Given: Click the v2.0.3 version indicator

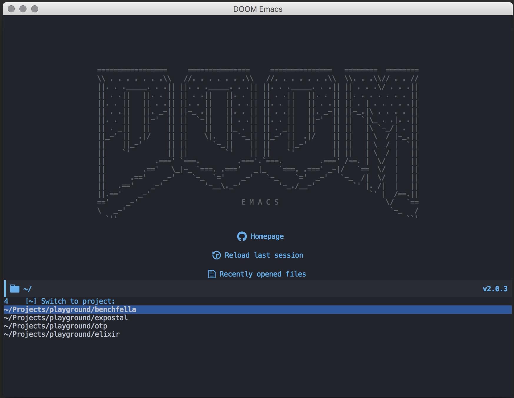Looking at the screenshot, I should click(495, 289).
